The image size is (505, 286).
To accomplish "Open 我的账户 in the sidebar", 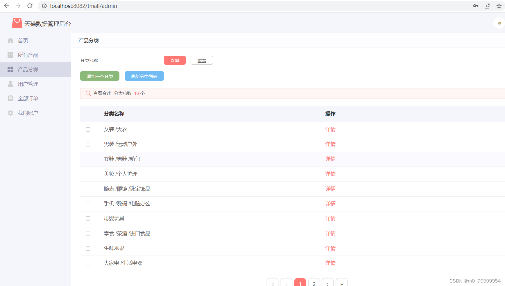I will tap(35, 113).
